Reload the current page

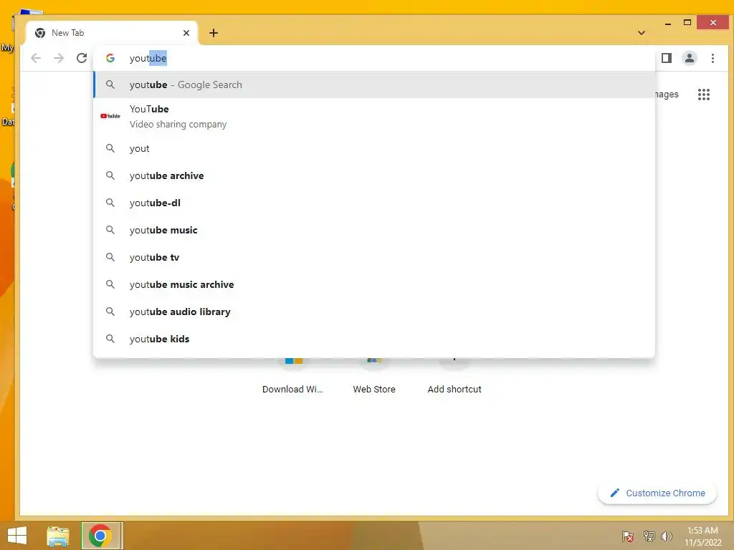[x=82, y=58]
